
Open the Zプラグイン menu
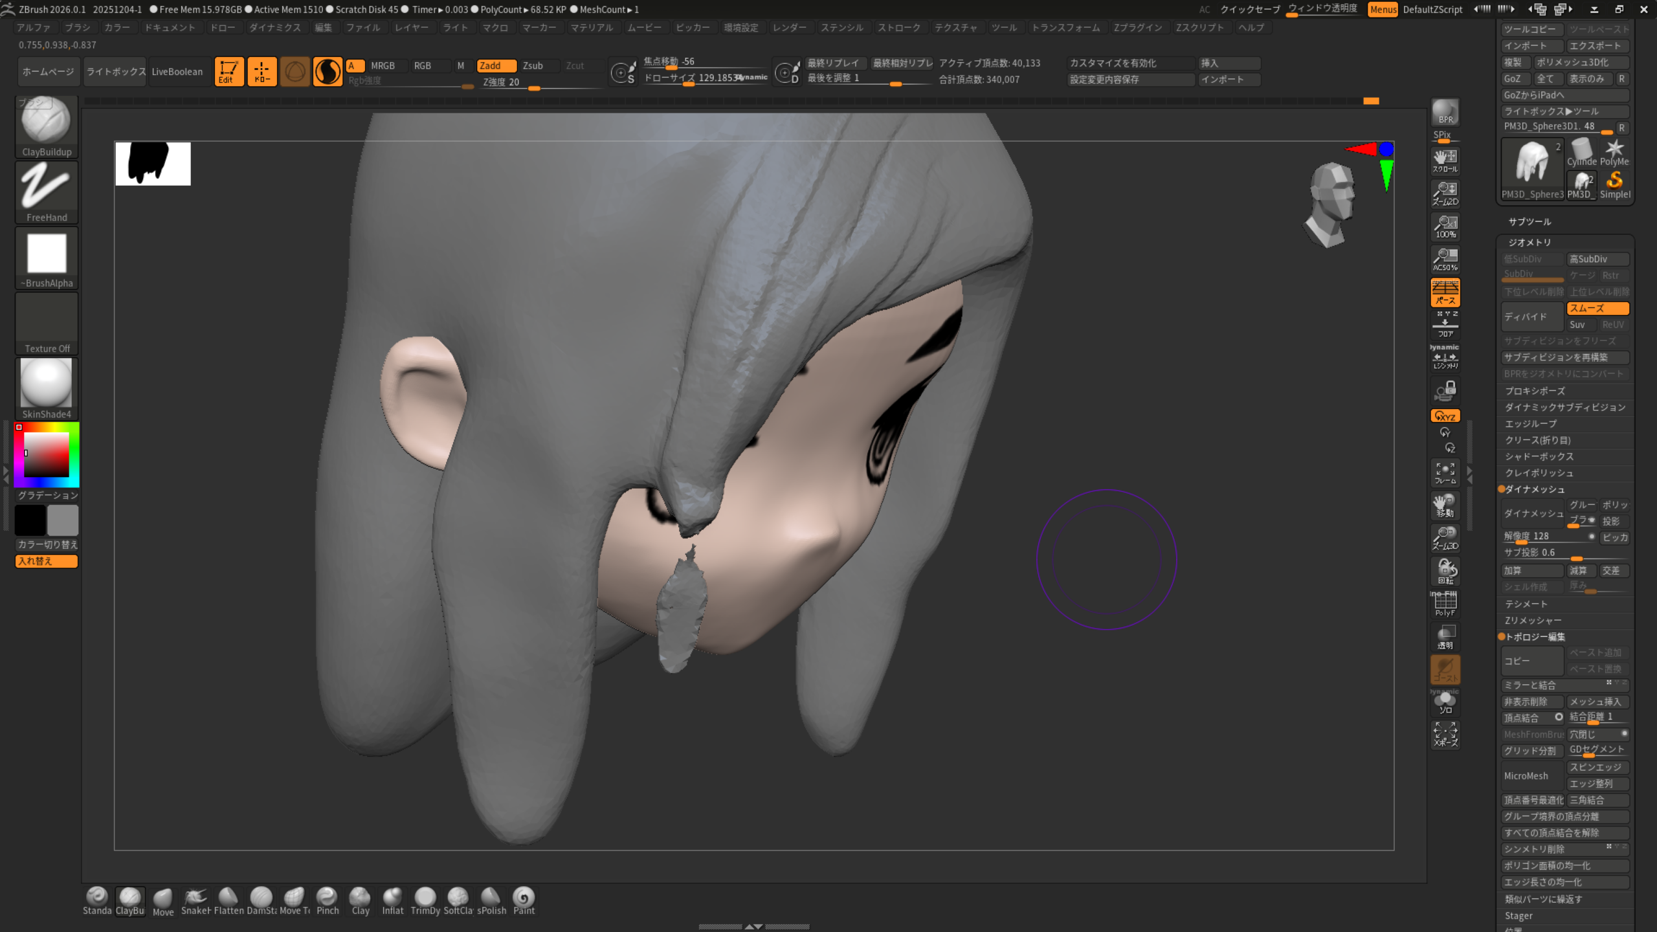point(1137,28)
